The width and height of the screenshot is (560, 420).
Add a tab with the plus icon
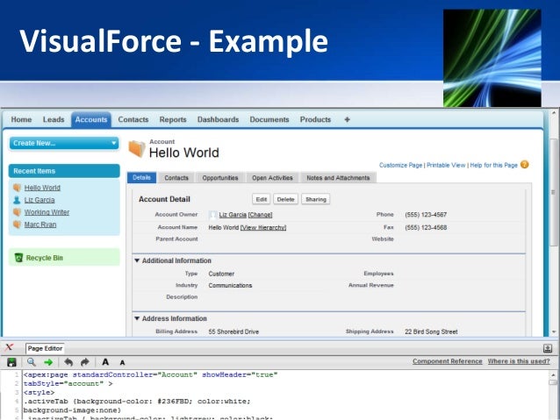(347, 119)
